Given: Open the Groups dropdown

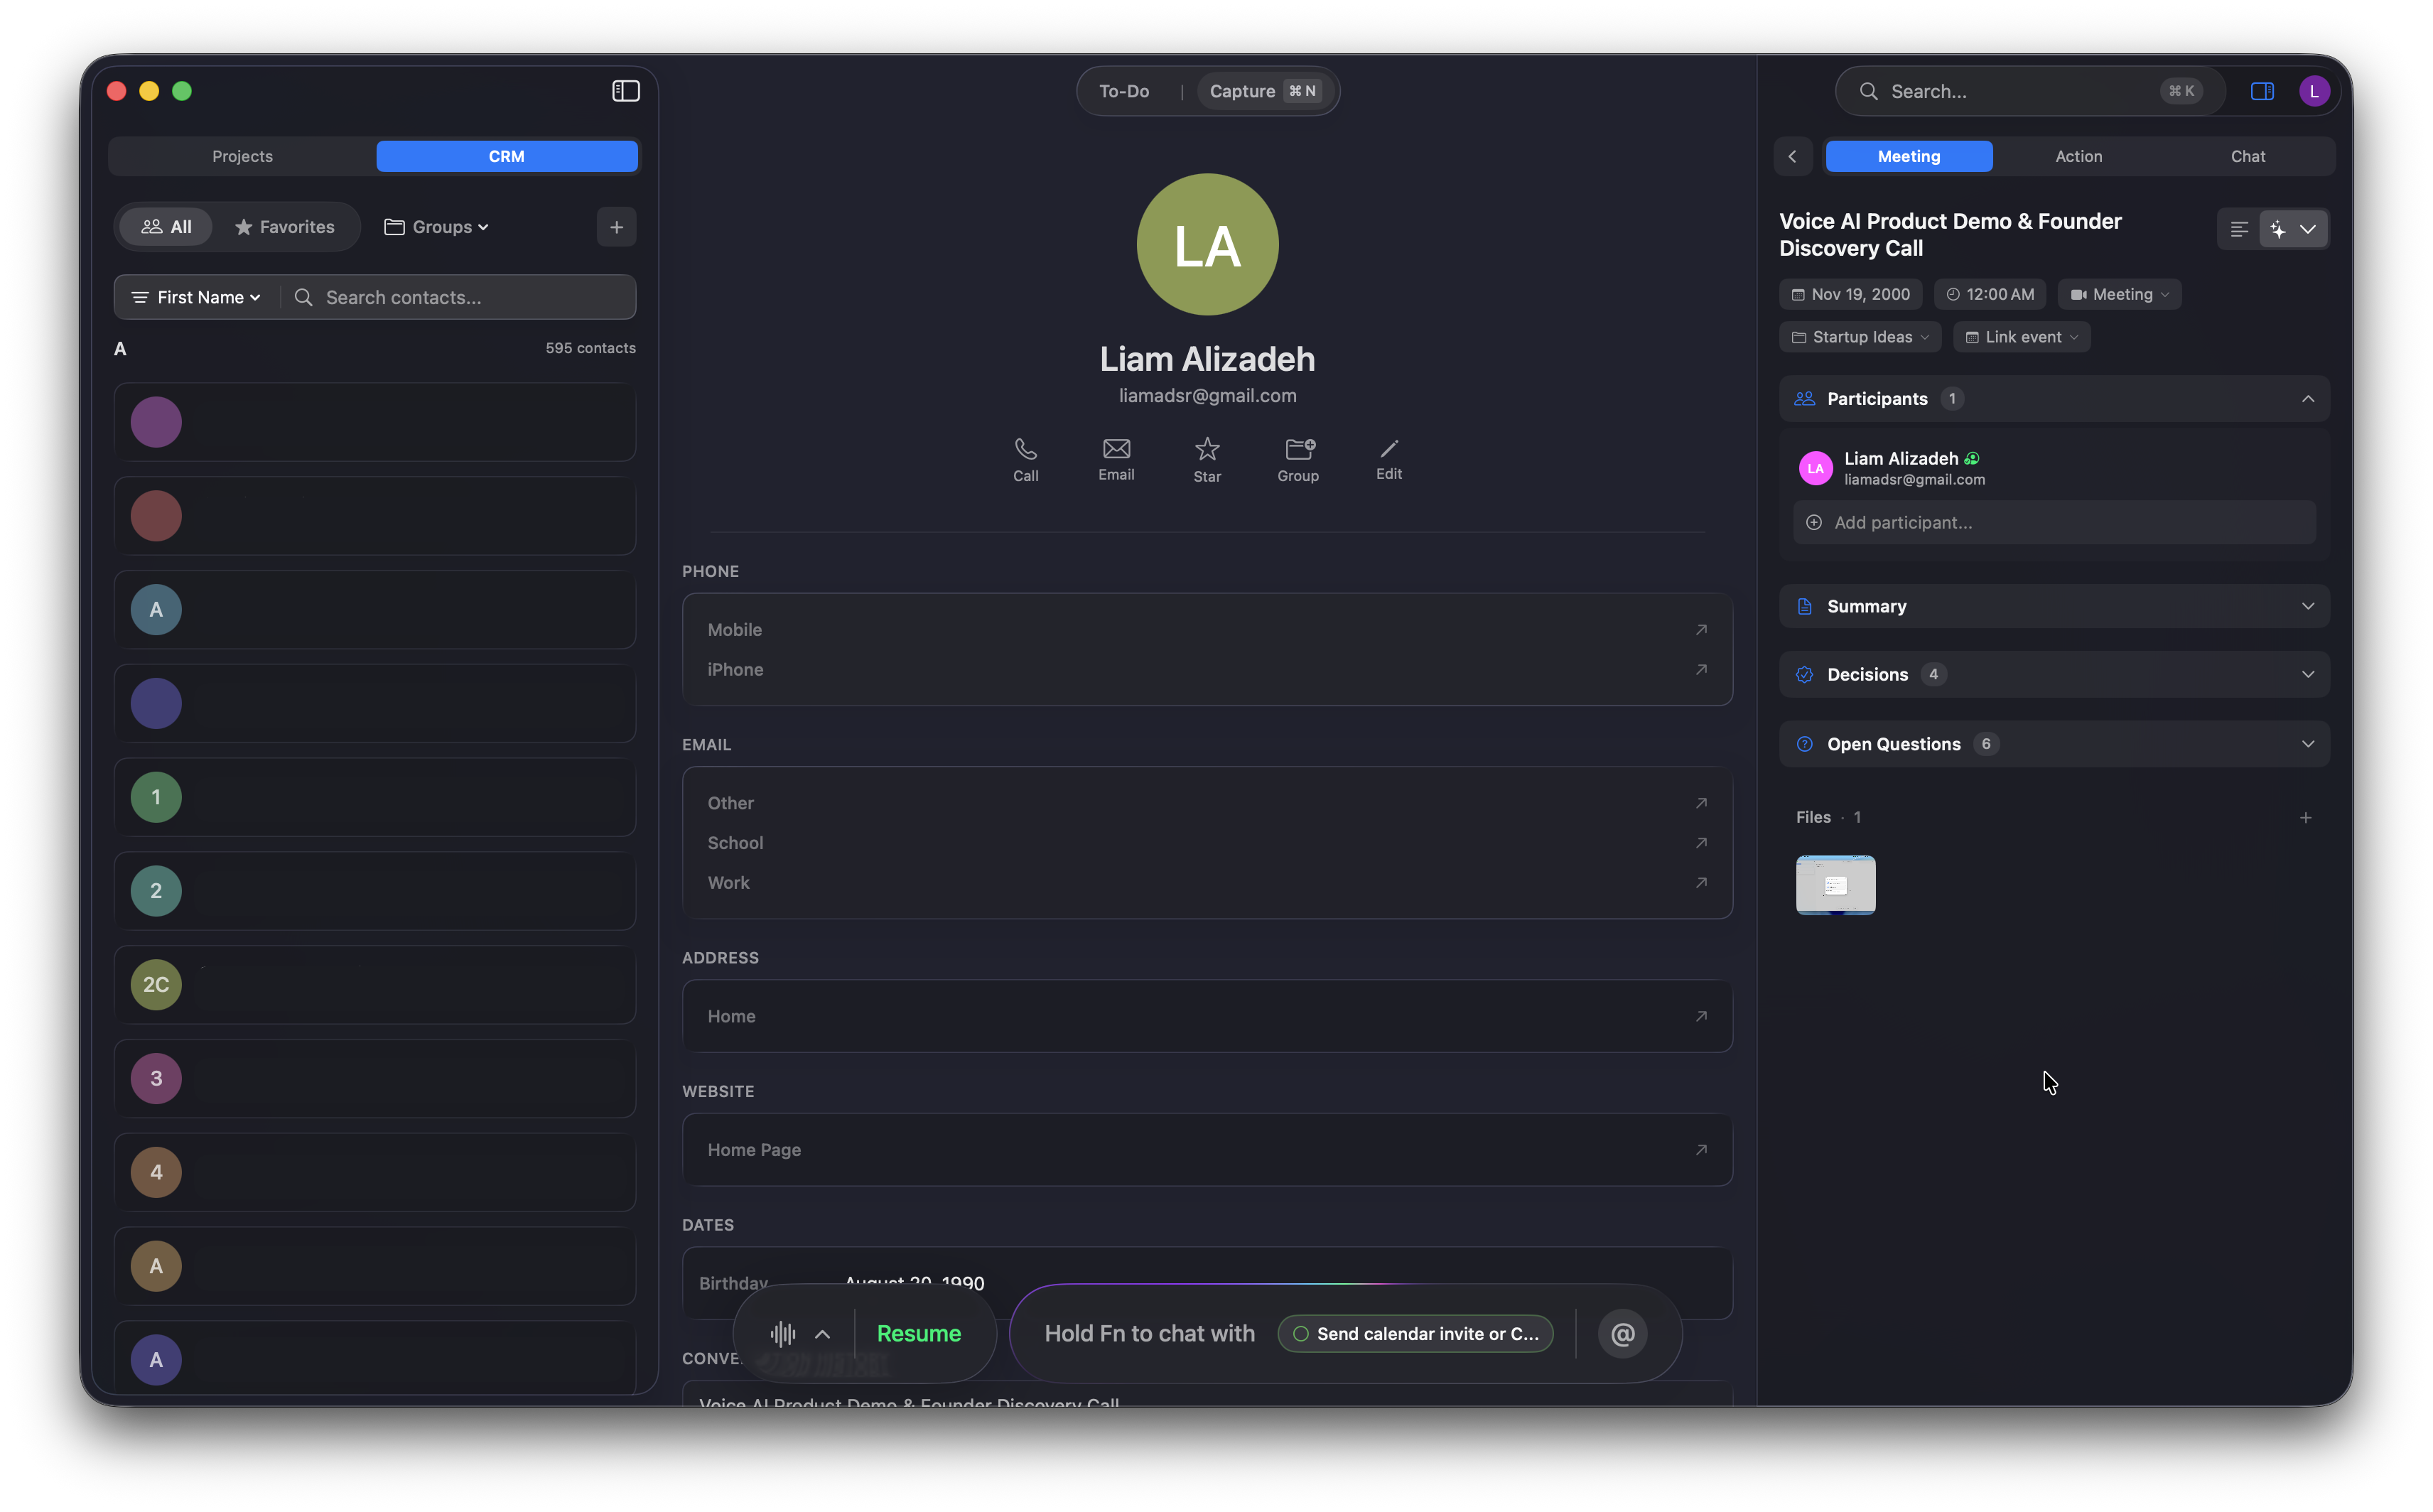Looking at the screenshot, I should tap(437, 227).
